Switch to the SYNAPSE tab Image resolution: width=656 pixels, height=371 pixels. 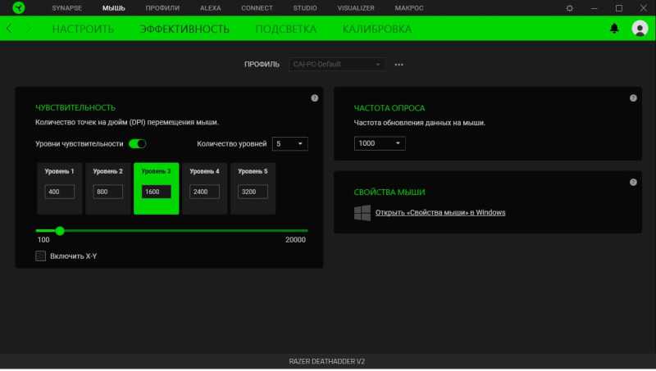pos(67,8)
